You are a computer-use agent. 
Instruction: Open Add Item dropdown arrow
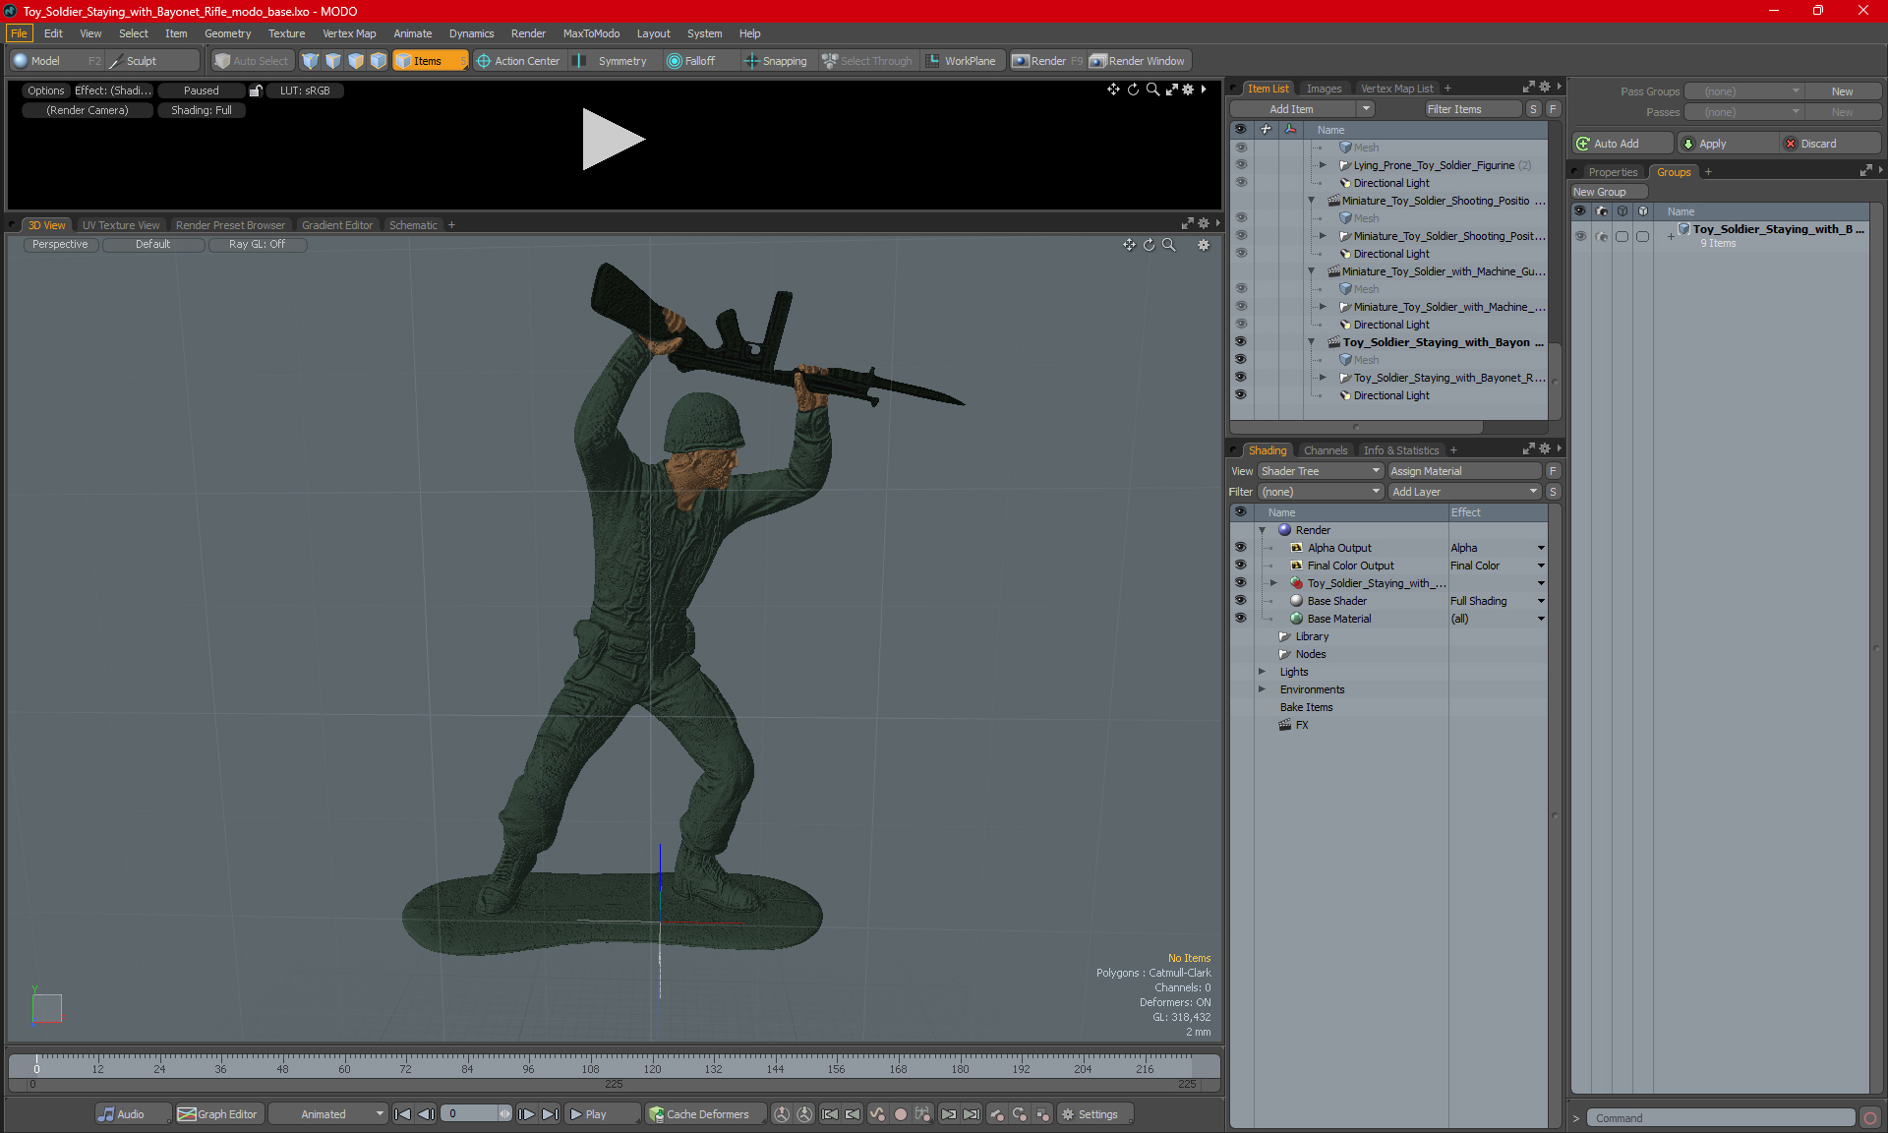pos(1366,109)
